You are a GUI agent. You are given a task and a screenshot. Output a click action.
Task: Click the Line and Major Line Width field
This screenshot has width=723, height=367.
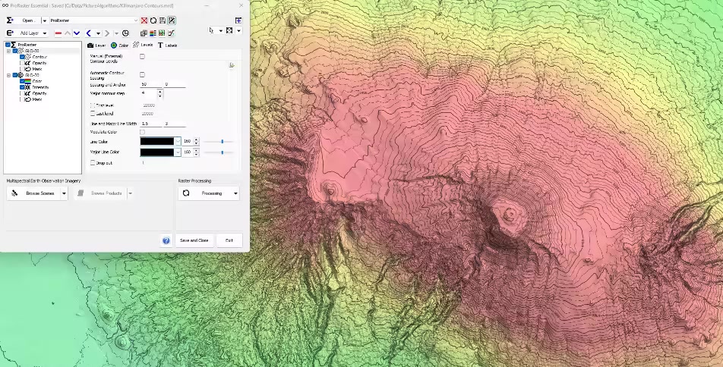pos(150,123)
